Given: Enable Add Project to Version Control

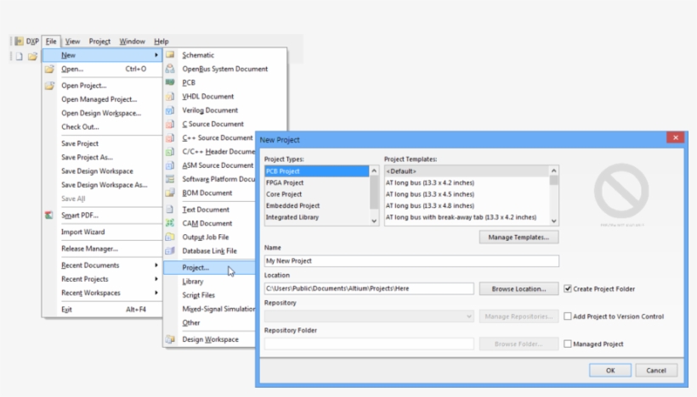Looking at the screenshot, I should pos(568,316).
